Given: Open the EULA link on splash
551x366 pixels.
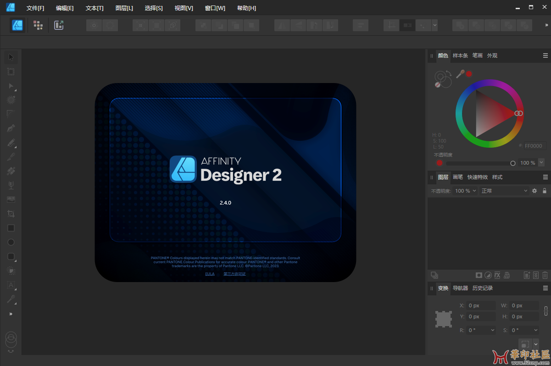Looking at the screenshot, I should [210, 274].
